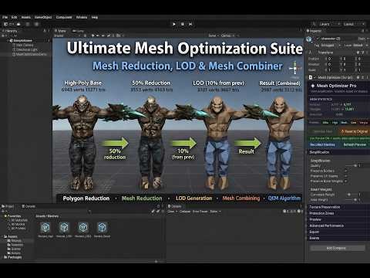This screenshot has height=278, width=370.
Task: Step one frame forward
Action: (x=190, y=24)
